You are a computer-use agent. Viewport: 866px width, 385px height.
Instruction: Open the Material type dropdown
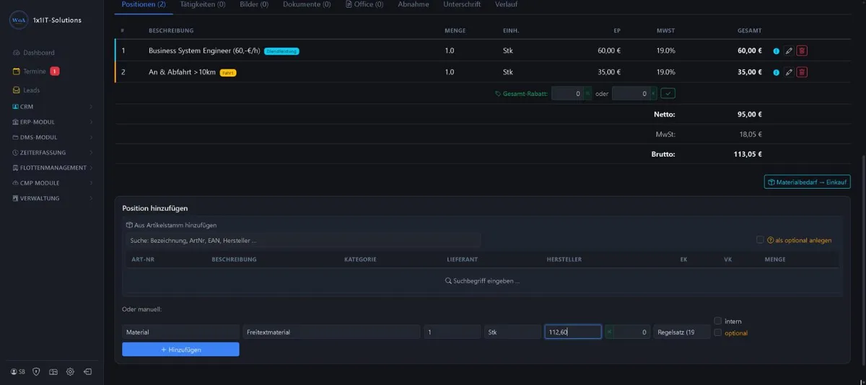(180, 332)
